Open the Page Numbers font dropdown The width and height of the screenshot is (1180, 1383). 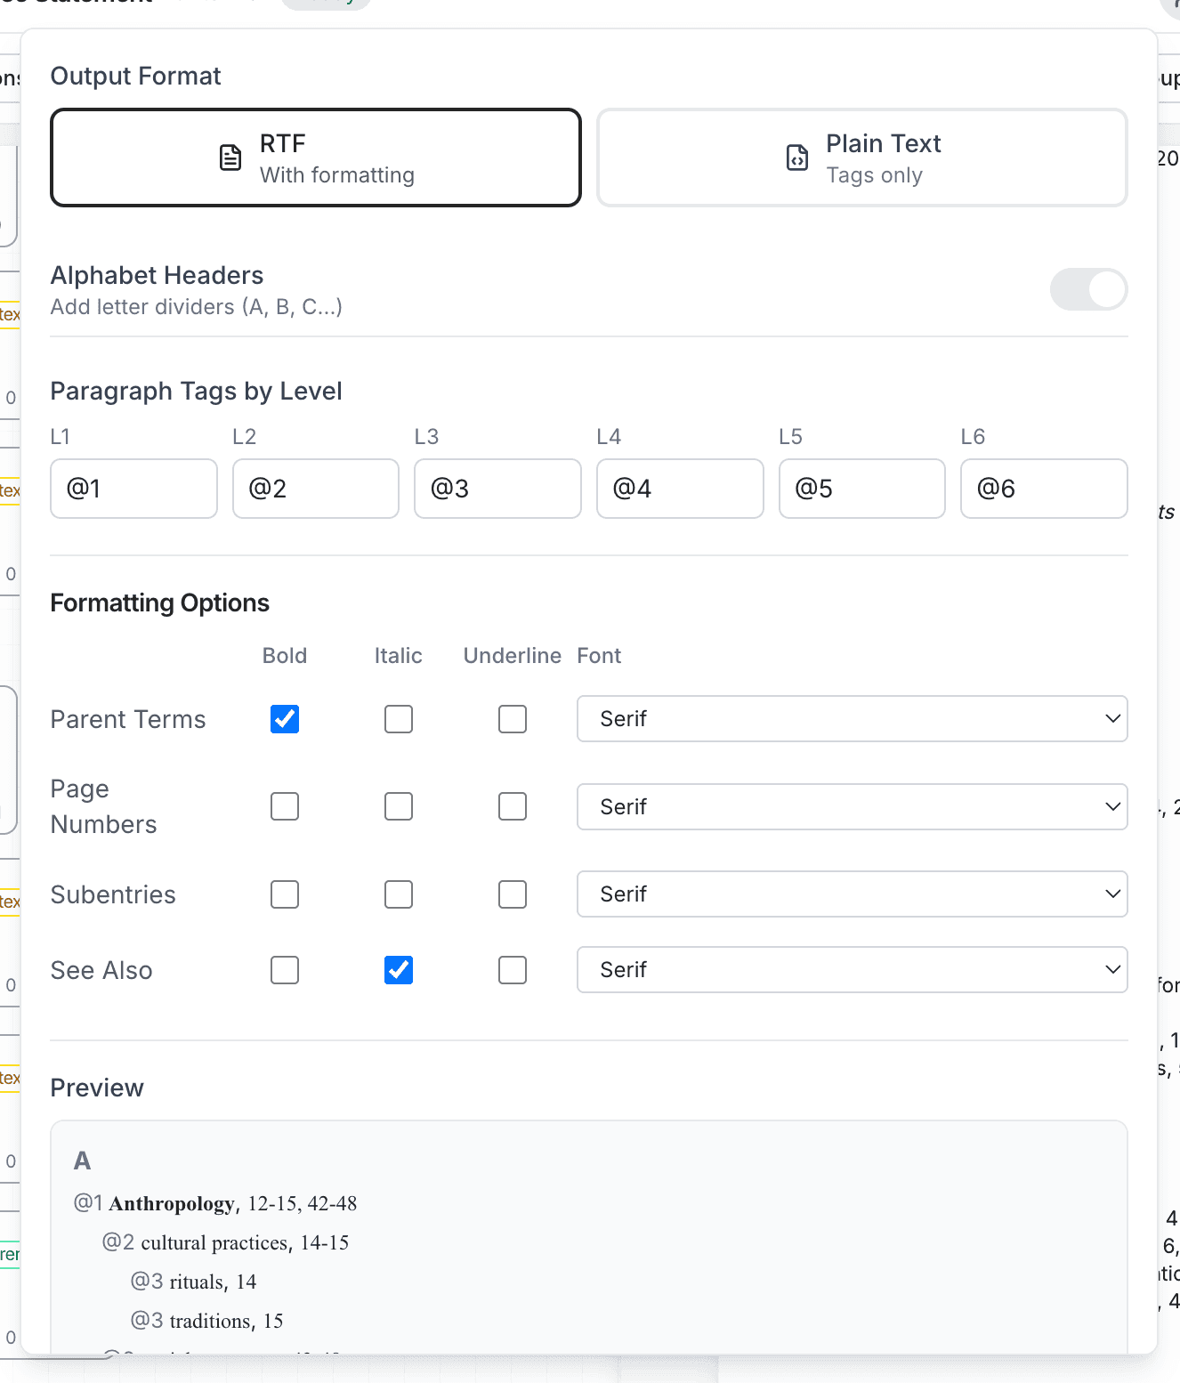coord(852,806)
